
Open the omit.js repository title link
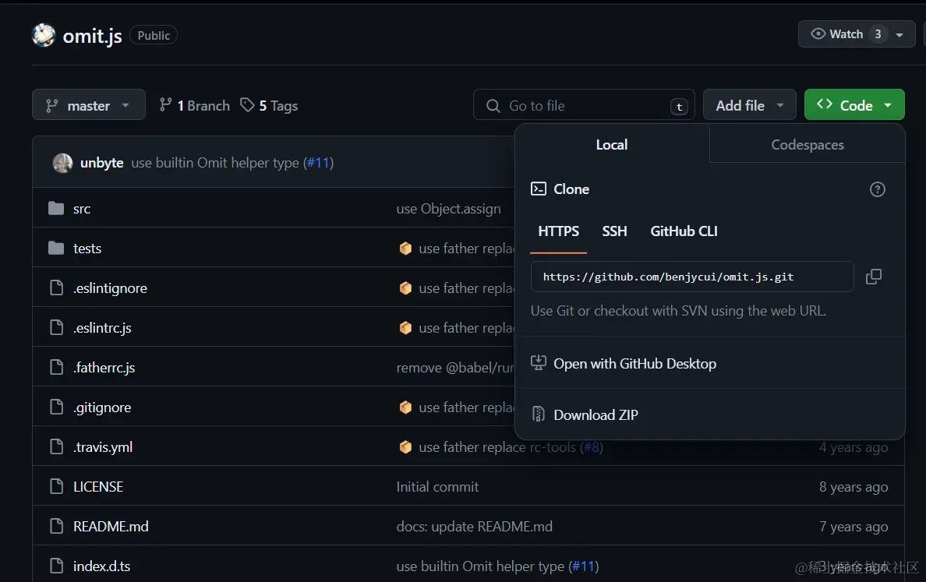pos(92,36)
